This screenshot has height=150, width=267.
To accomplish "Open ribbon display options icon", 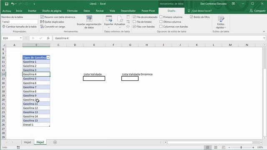I will tap(233, 4).
